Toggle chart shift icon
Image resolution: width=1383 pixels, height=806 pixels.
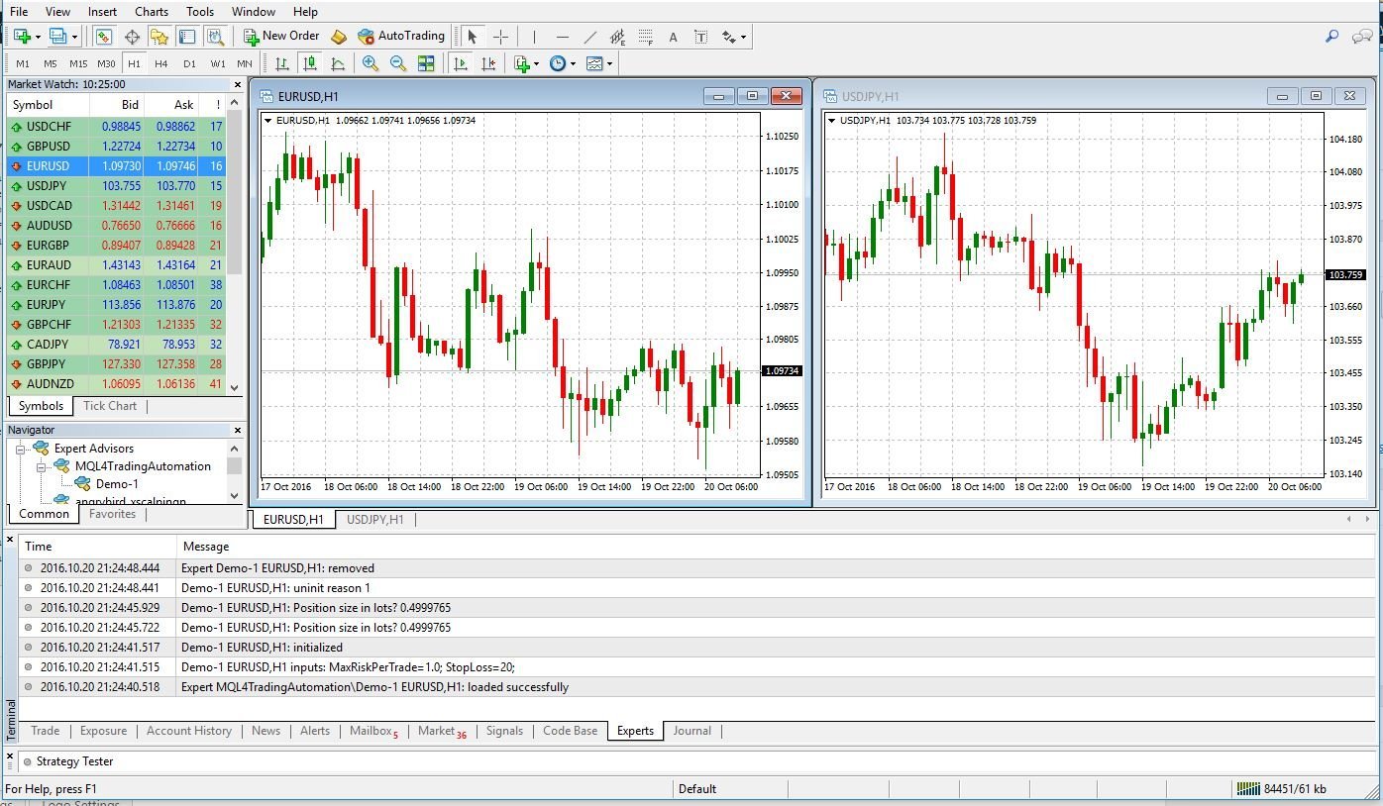[487, 63]
